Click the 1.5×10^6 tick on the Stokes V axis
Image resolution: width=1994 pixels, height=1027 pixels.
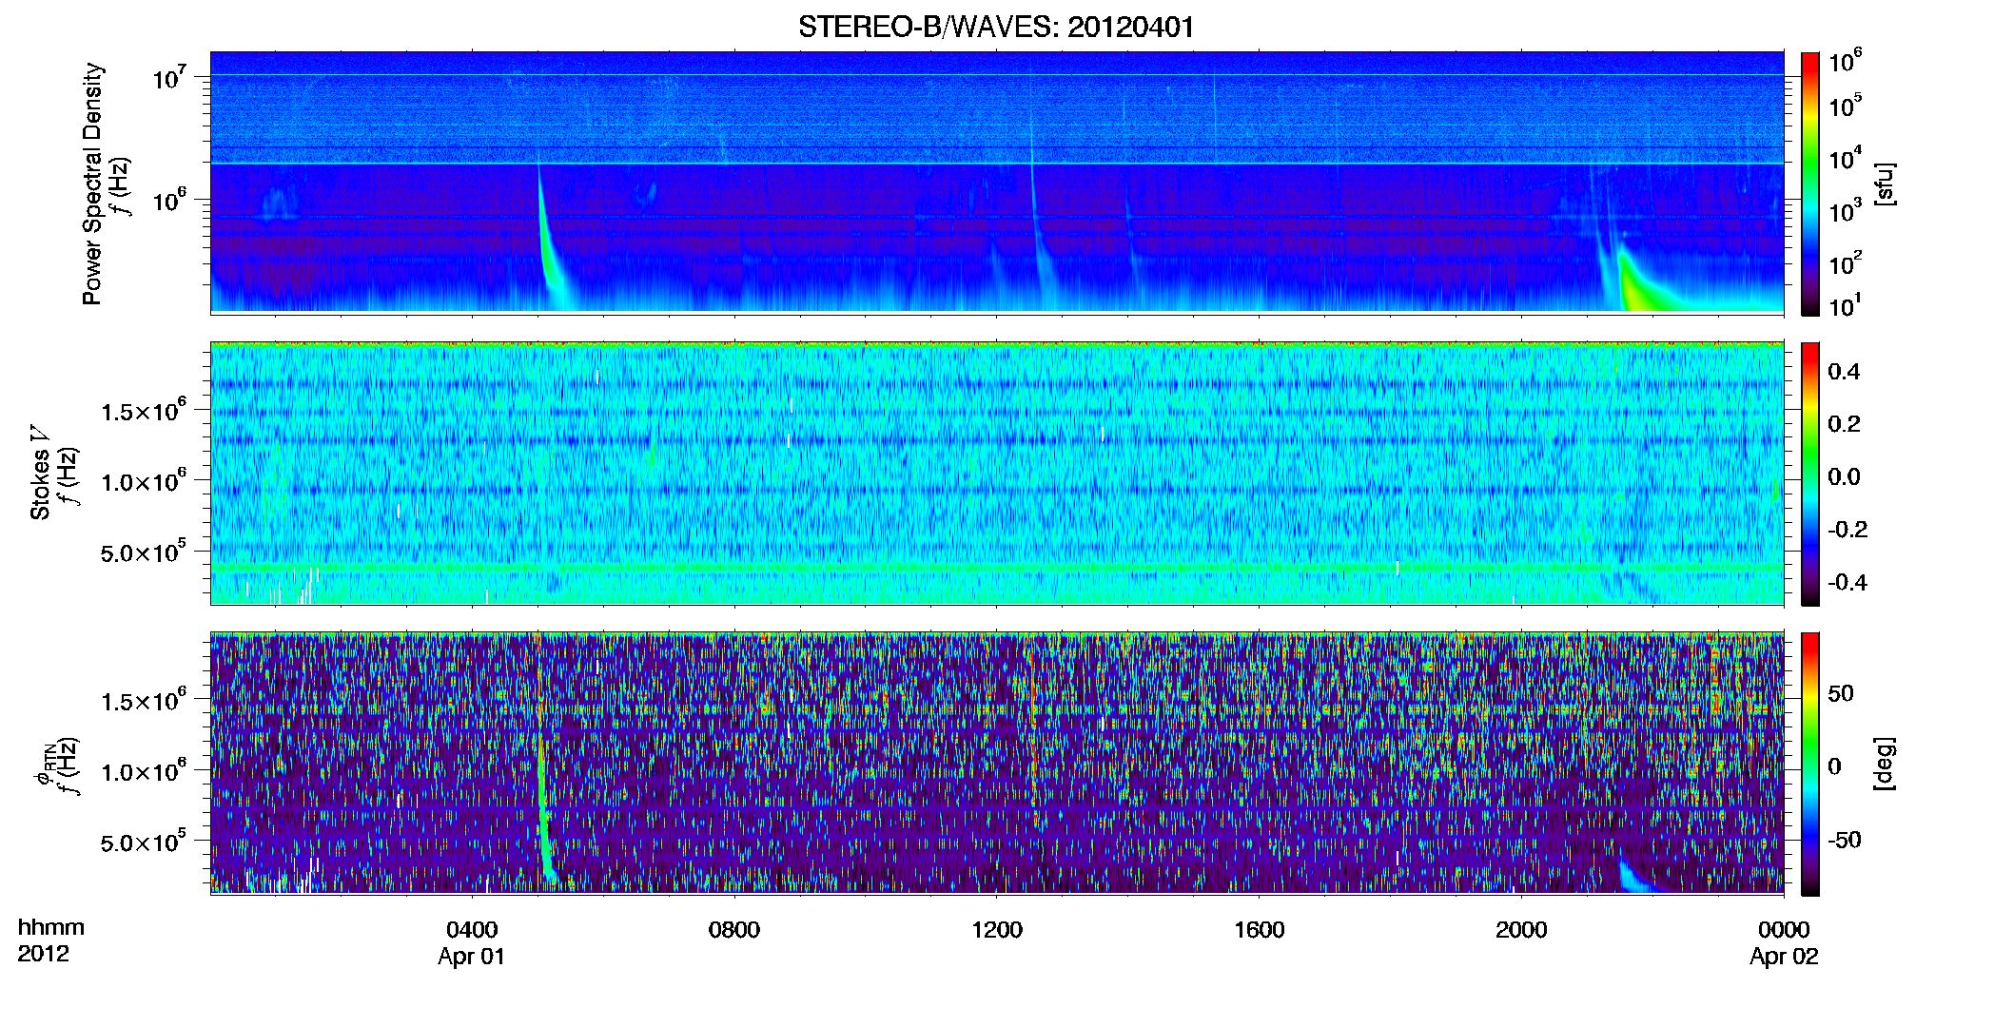144,411
